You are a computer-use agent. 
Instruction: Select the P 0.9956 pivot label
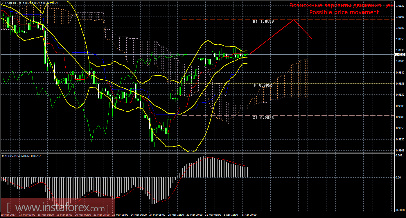pyautogui.click(x=263, y=85)
